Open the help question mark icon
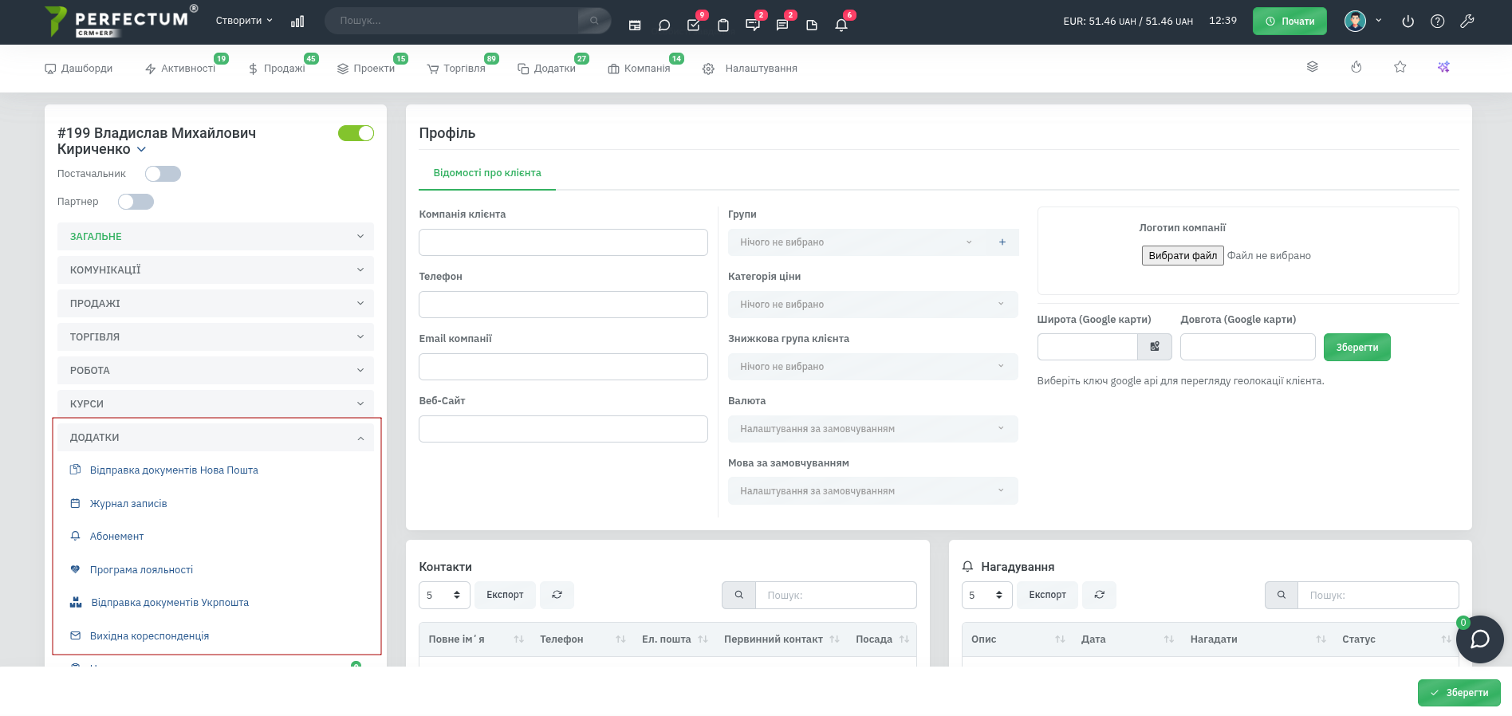 point(1438,22)
